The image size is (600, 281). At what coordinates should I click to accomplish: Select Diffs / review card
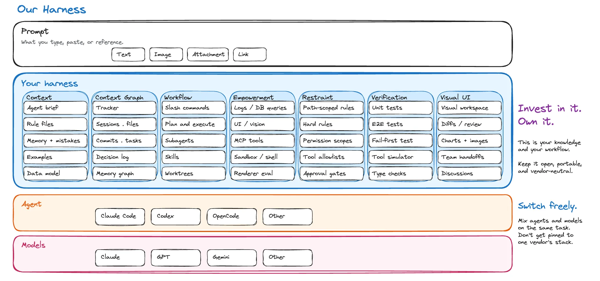pyautogui.click(x=470, y=124)
